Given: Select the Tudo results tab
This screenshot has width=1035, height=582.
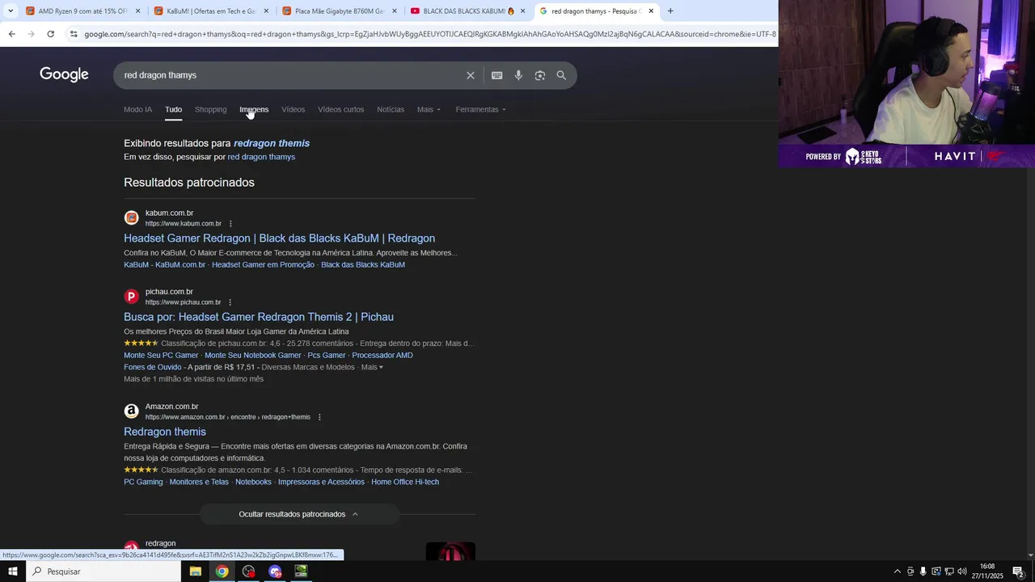Looking at the screenshot, I should (x=174, y=109).
